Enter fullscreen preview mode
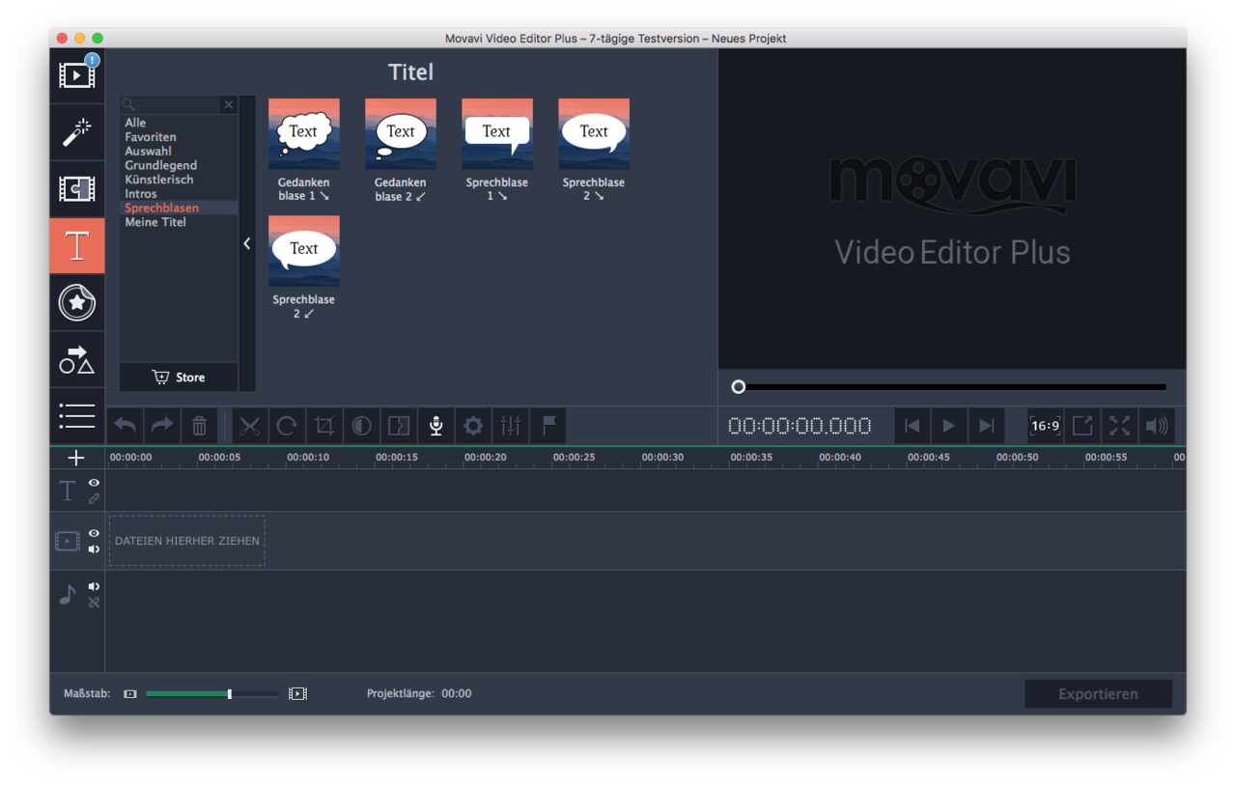Image resolution: width=1236 pixels, height=786 pixels. tap(1119, 426)
